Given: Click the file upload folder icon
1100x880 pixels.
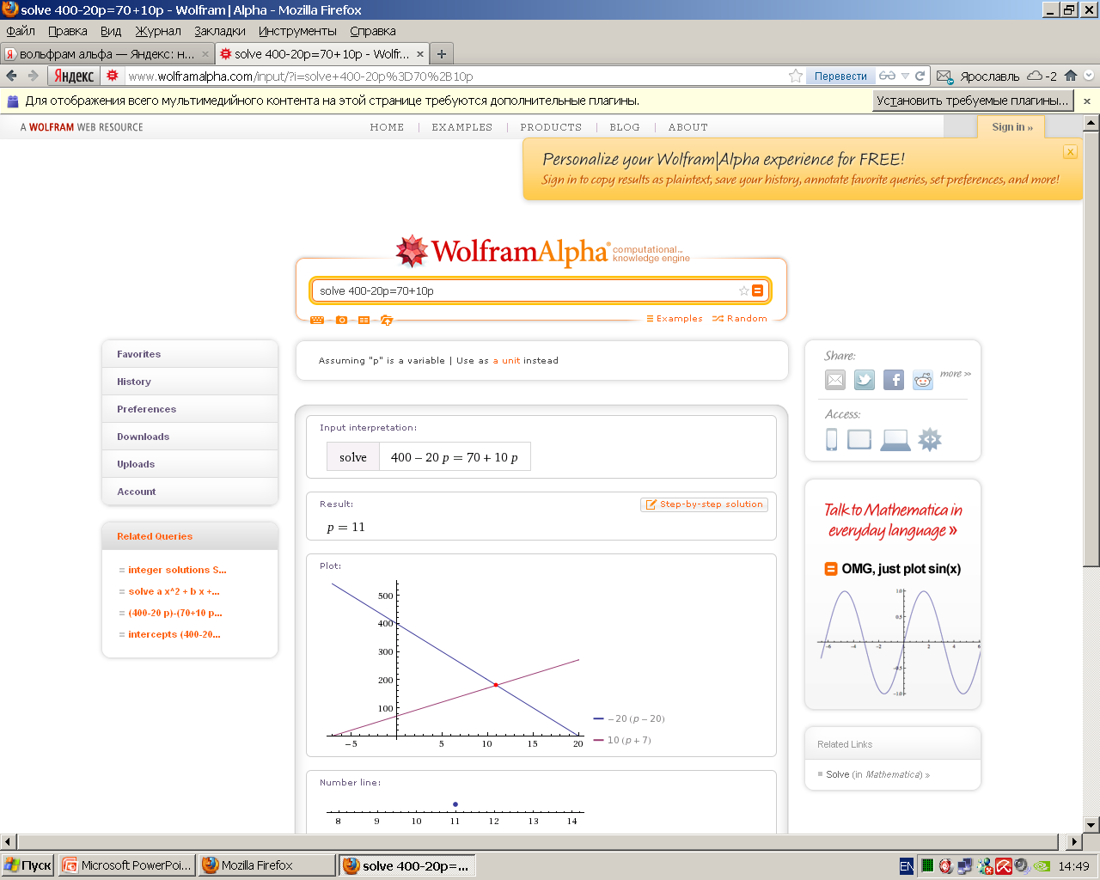Looking at the screenshot, I should 387,320.
